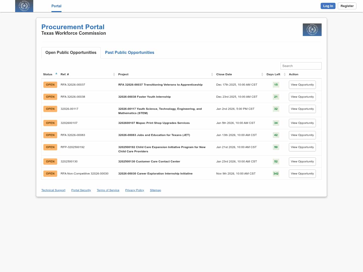View opportunity for Foster Youth Internship

coord(302,97)
